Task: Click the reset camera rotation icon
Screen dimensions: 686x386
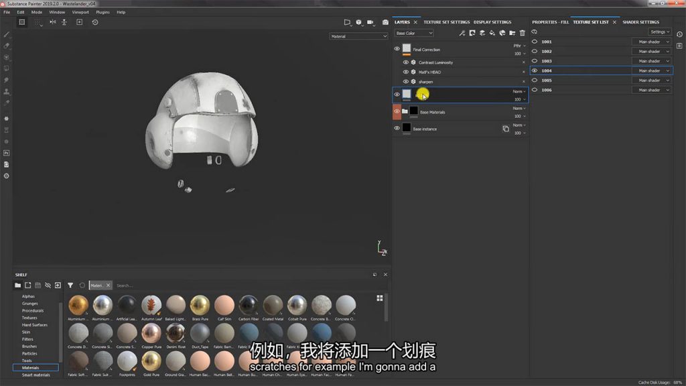Action: pos(95,22)
